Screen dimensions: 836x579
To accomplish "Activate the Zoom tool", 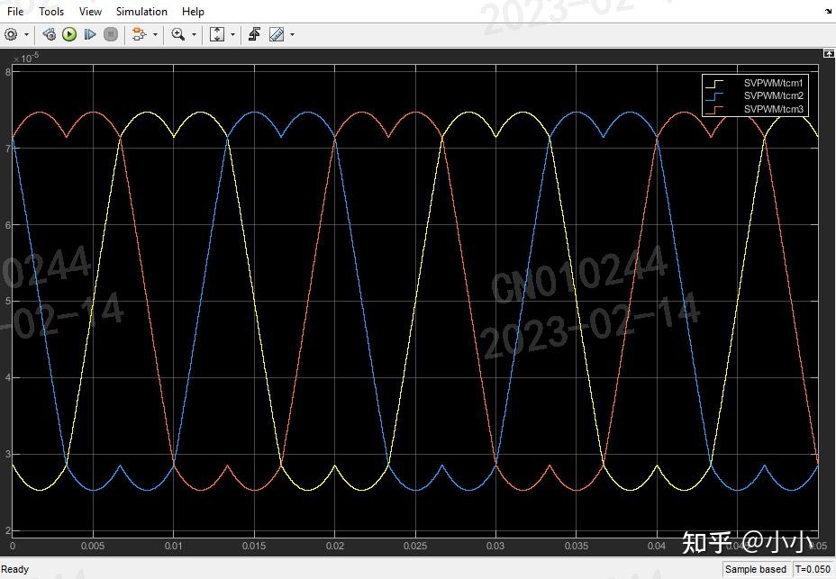I will tap(177, 34).
